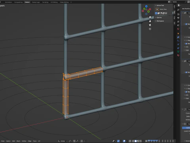Click the viewport zoom magnifier icon
The width and height of the screenshot is (190, 143).
pyautogui.click(x=150, y=17)
